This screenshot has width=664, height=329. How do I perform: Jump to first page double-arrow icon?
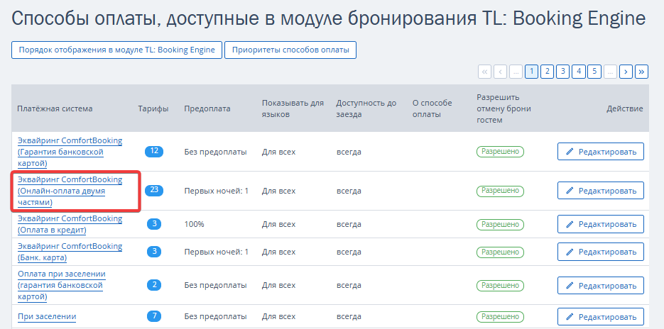click(484, 72)
